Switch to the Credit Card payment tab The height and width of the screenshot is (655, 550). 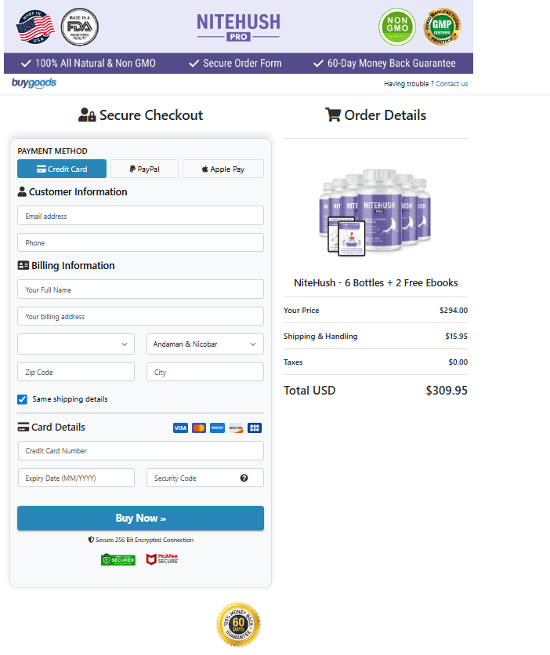tap(61, 169)
